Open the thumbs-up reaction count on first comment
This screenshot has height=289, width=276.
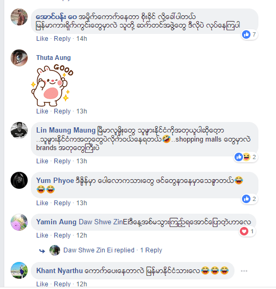249,34
